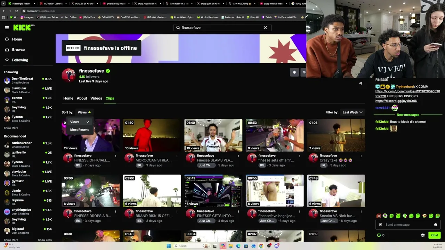The image size is (445, 250).
Task: Click the green Chat send button
Action: tap(435, 235)
